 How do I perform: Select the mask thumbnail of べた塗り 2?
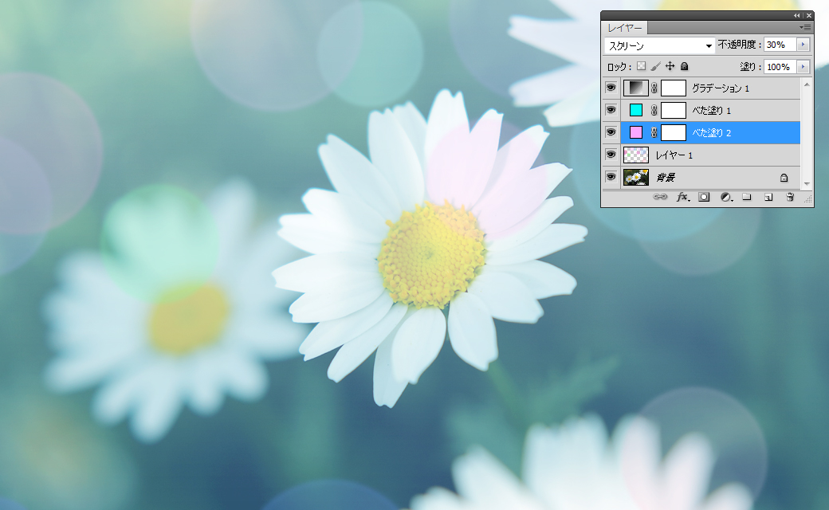coord(674,132)
